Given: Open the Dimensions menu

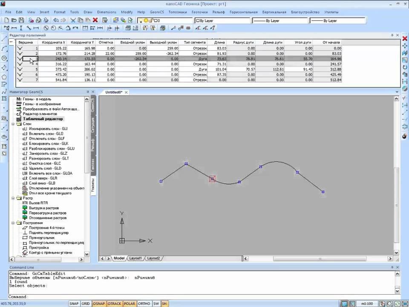Looking at the screenshot, I should coord(107,12).
